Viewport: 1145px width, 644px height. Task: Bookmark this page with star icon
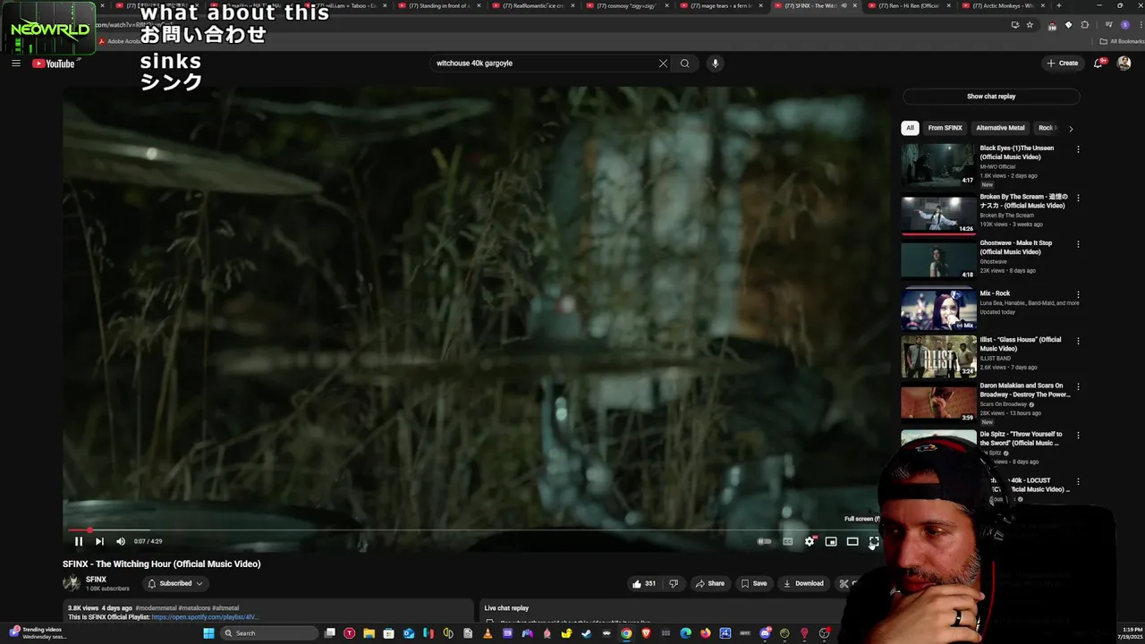click(1030, 25)
